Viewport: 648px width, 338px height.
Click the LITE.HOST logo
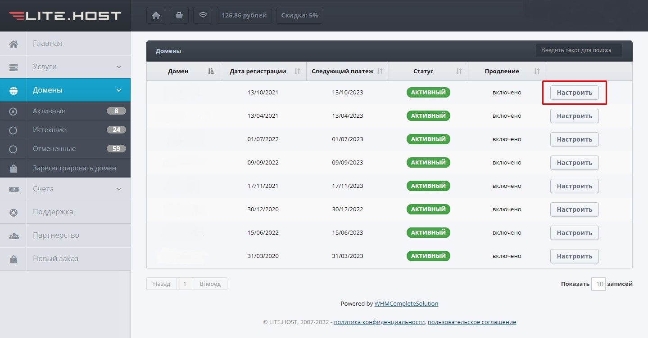coord(65,16)
